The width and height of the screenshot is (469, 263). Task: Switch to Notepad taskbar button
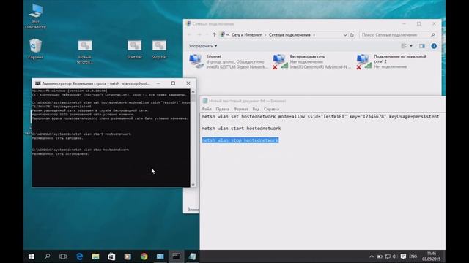coord(192,256)
